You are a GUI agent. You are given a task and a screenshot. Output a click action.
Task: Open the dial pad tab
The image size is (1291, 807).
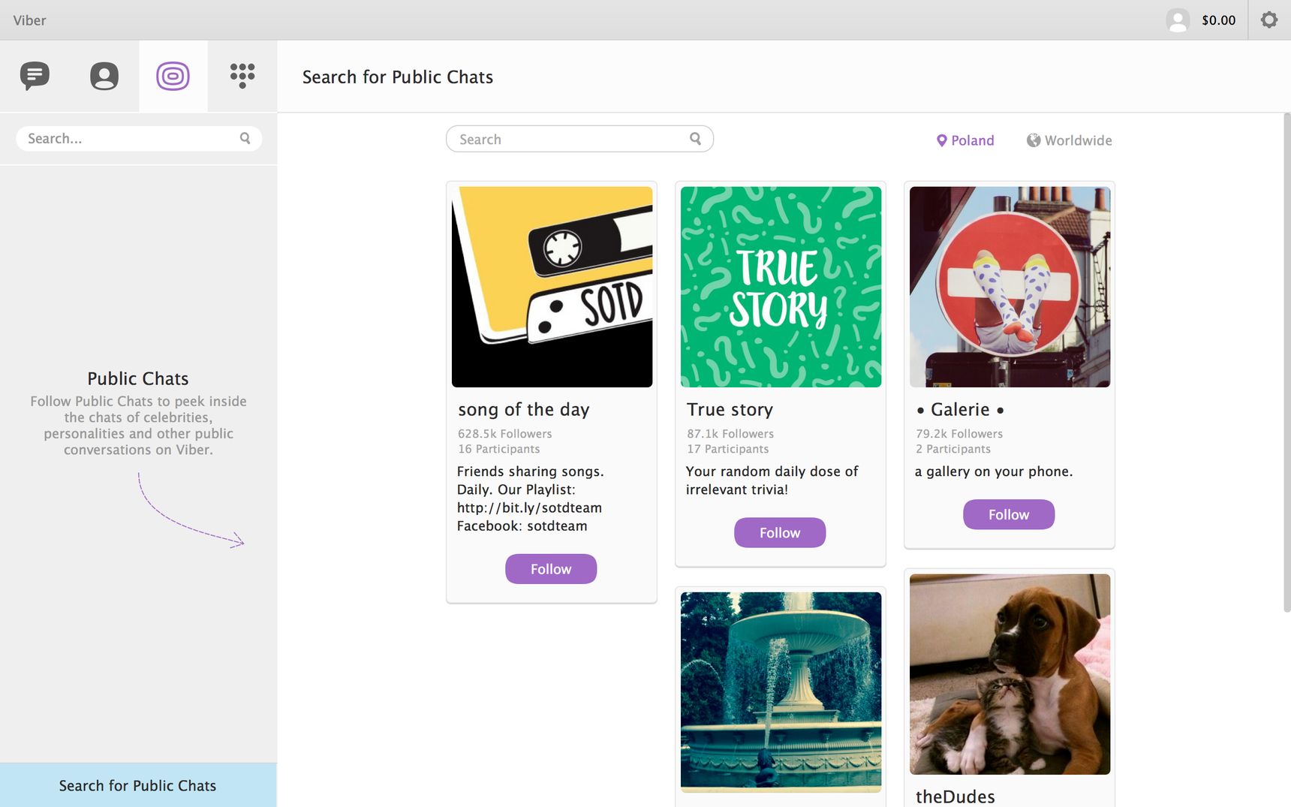tap(242, 76)
